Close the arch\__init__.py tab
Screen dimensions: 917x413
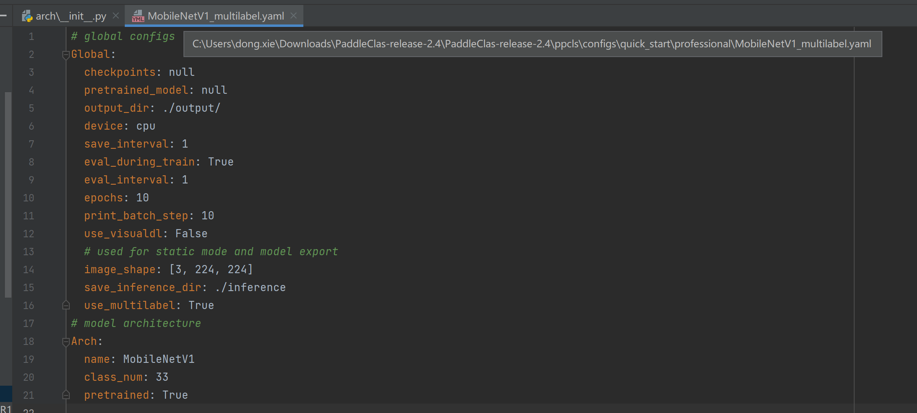coord(116,15)
